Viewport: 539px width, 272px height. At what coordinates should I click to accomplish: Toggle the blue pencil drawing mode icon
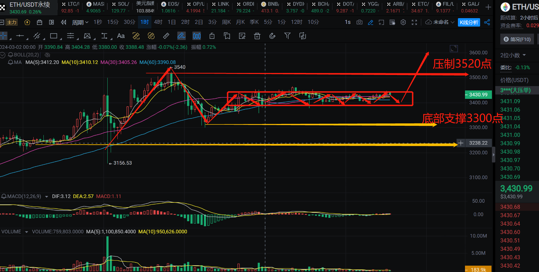pyautogui.click(x=370, y=22)
